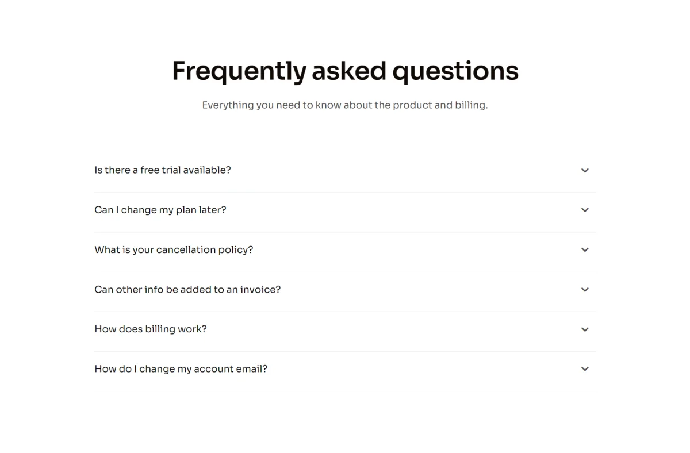Expand 'Can I change my plan later?' text

(160, 210)
